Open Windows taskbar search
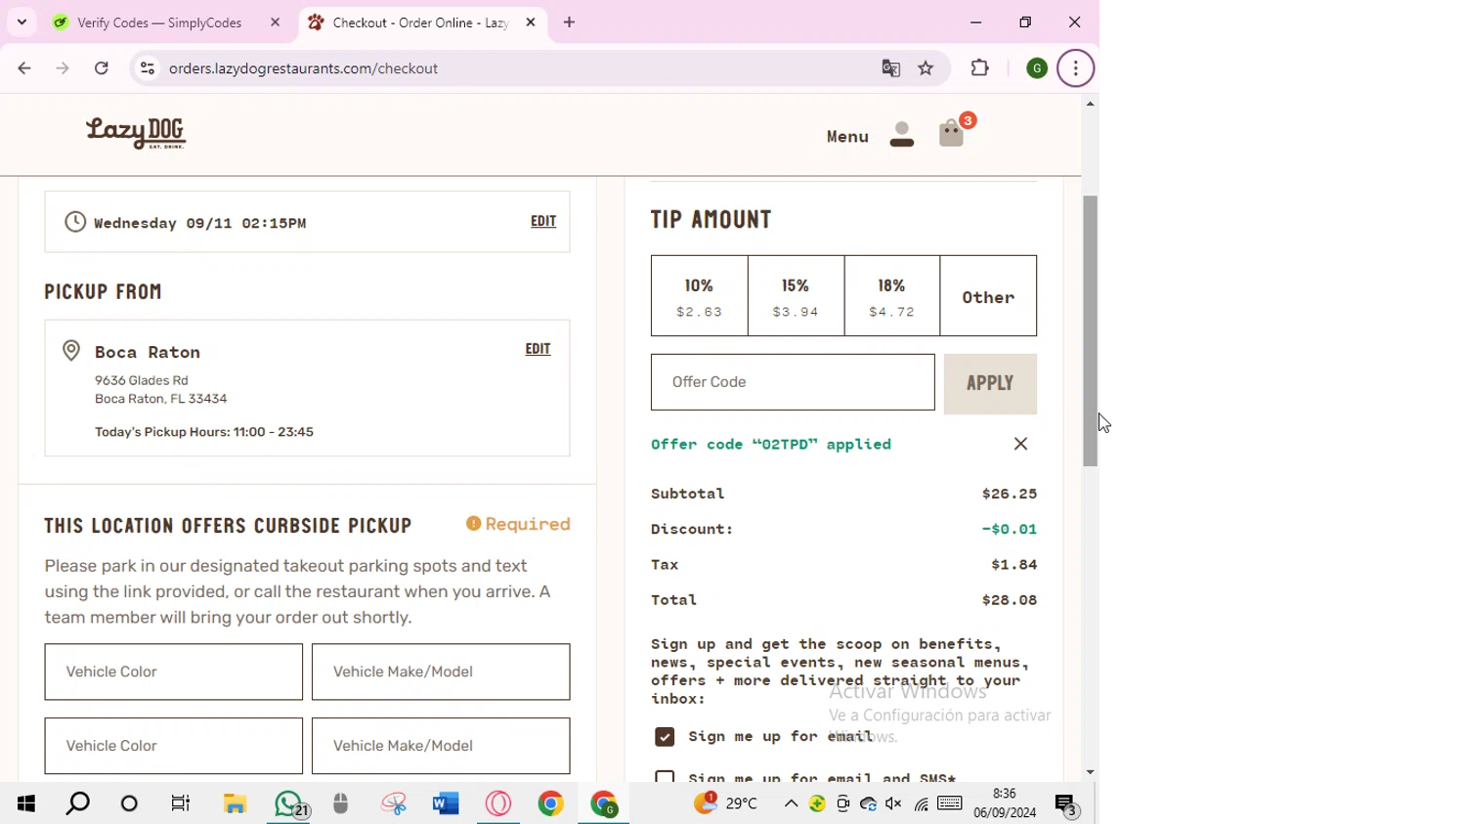This screenshot has width=1466, height=824. click(78, 803)
